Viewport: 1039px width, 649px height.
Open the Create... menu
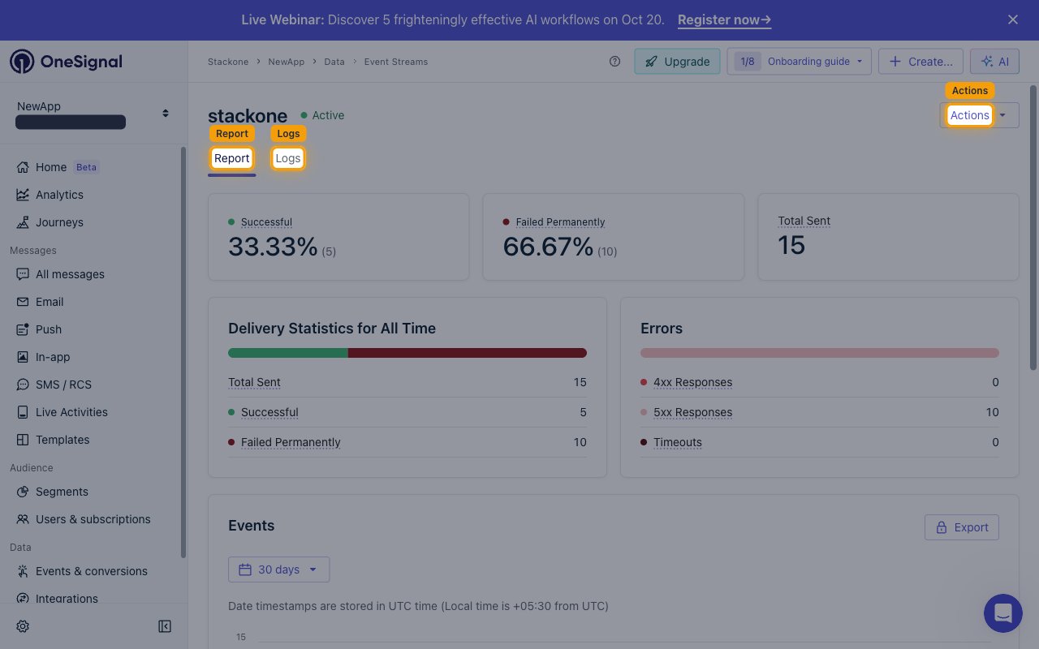920,62
